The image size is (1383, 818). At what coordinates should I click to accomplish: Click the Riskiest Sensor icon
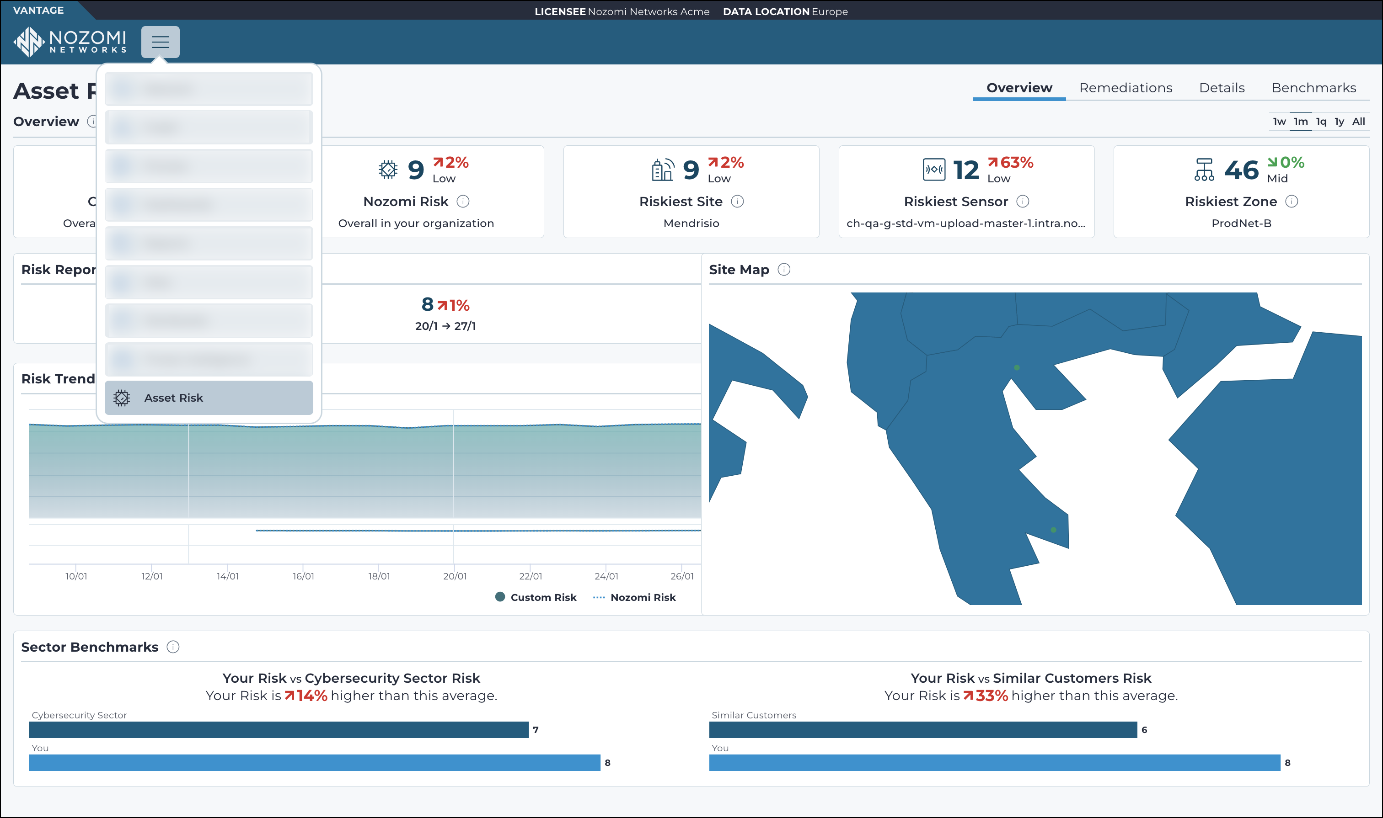pos(933,170)
